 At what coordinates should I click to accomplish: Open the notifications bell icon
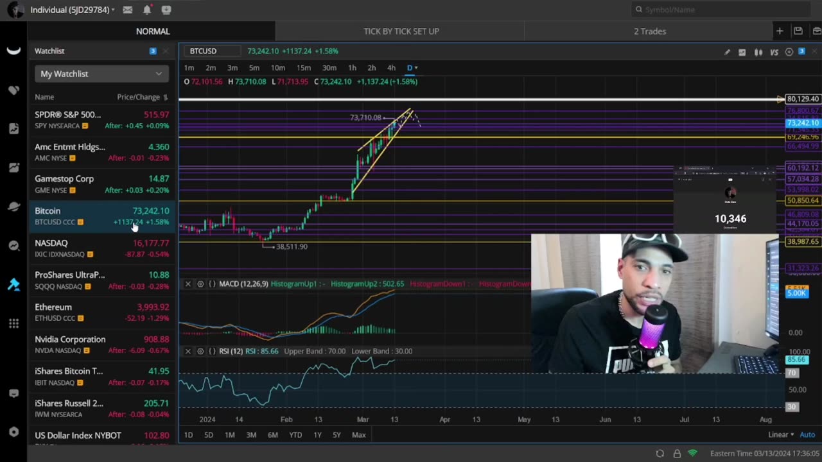[147, 10]
